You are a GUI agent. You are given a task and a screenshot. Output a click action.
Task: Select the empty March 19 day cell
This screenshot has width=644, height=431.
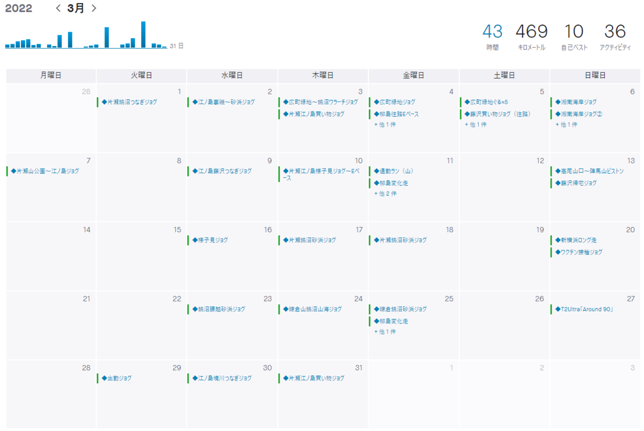504,256
